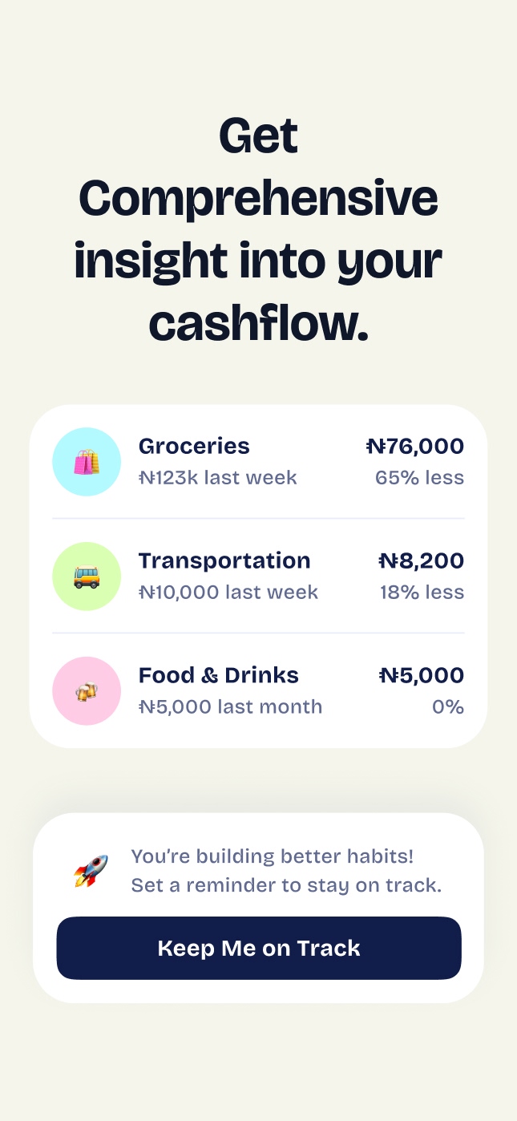Click the ₦8,200 Transportation amount
This screenshot has width=517, height=1121.
coord(421,560)
